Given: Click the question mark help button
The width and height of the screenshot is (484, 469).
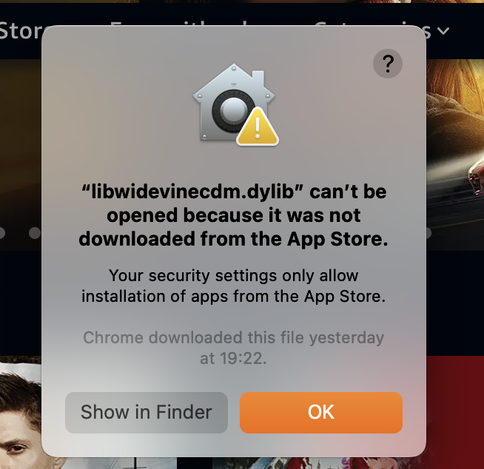Looking at the screenshot, I should (387, 64).
